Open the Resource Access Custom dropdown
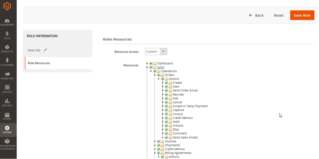 click(x=156, y=52)
